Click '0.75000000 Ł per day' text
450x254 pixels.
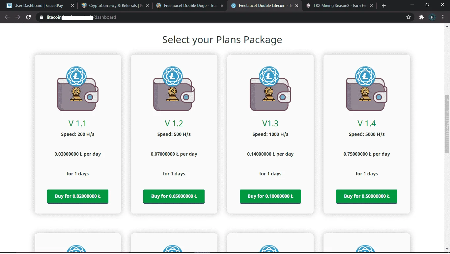point(367,154)
